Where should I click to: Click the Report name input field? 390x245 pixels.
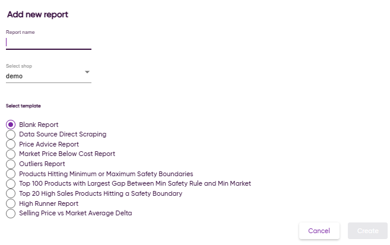click(x=49, y=43)
